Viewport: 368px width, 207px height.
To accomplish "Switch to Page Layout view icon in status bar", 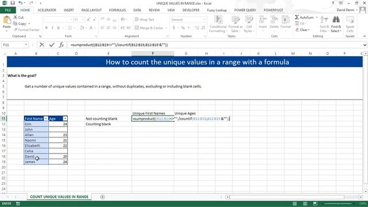I will click(x=305, y=204).
